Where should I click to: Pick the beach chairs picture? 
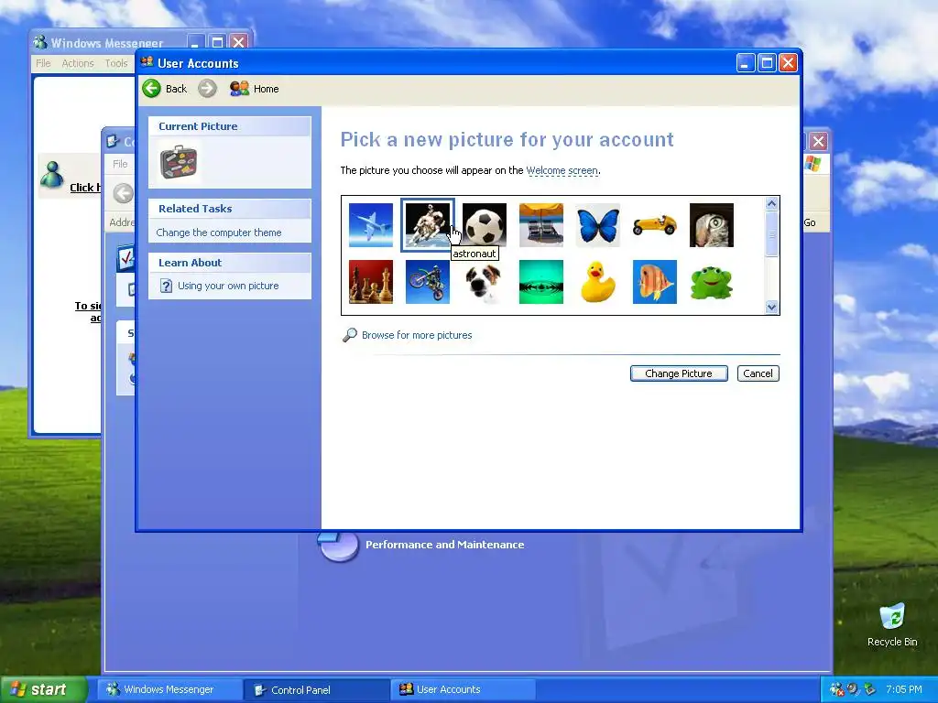[x=540, y=225]
